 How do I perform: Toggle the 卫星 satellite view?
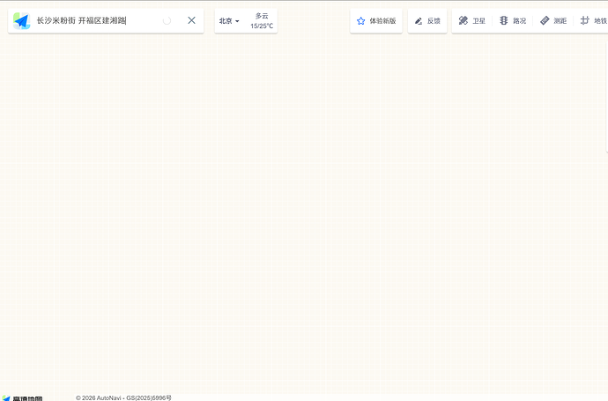[472, 20]
